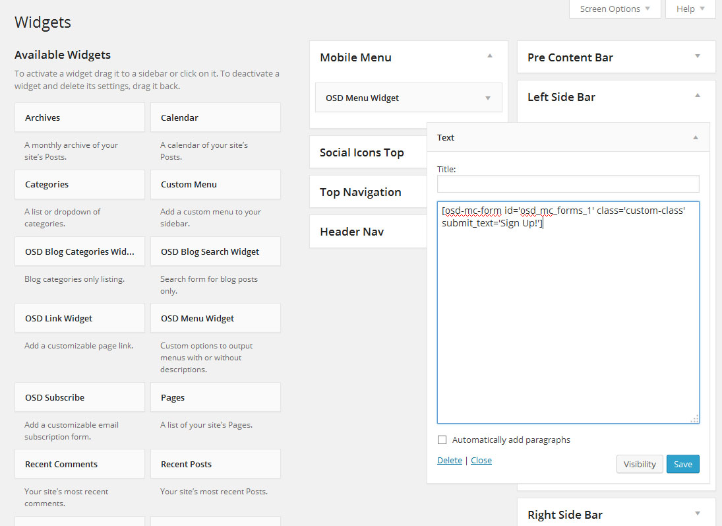This screenshot has width=722, height=526.
Task: Select the OSD Blog Categories widget
Action: [x=80, y=251]
